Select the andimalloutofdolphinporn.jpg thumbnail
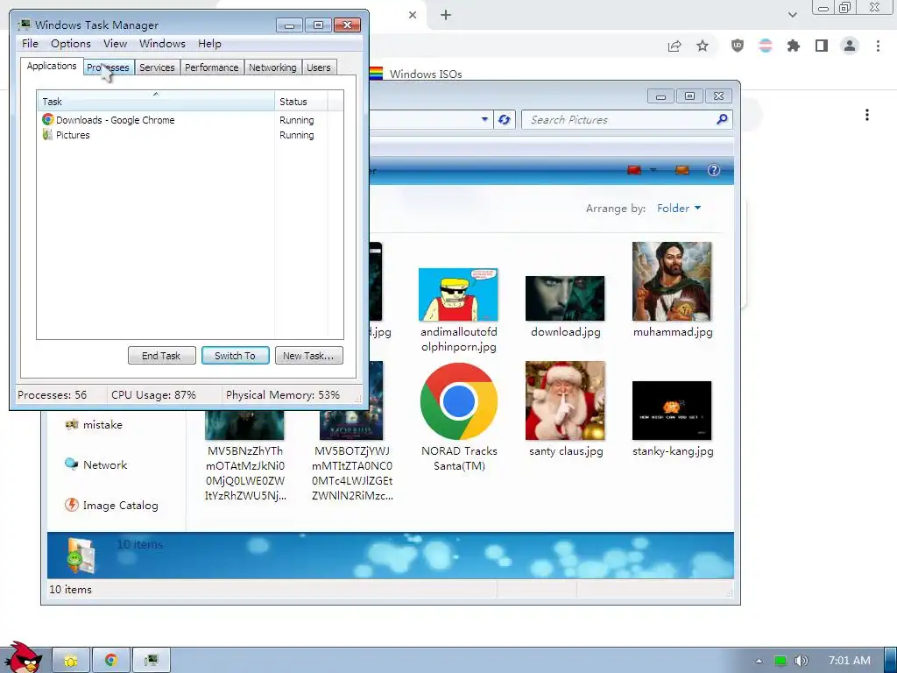The height and width of the screenshot is (673, 897). pyautogui.click(x=458, y=294)
